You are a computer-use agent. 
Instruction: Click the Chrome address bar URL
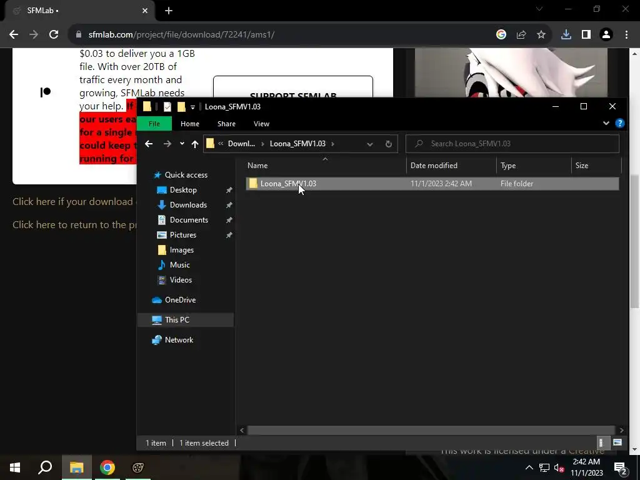coord(181,35)
